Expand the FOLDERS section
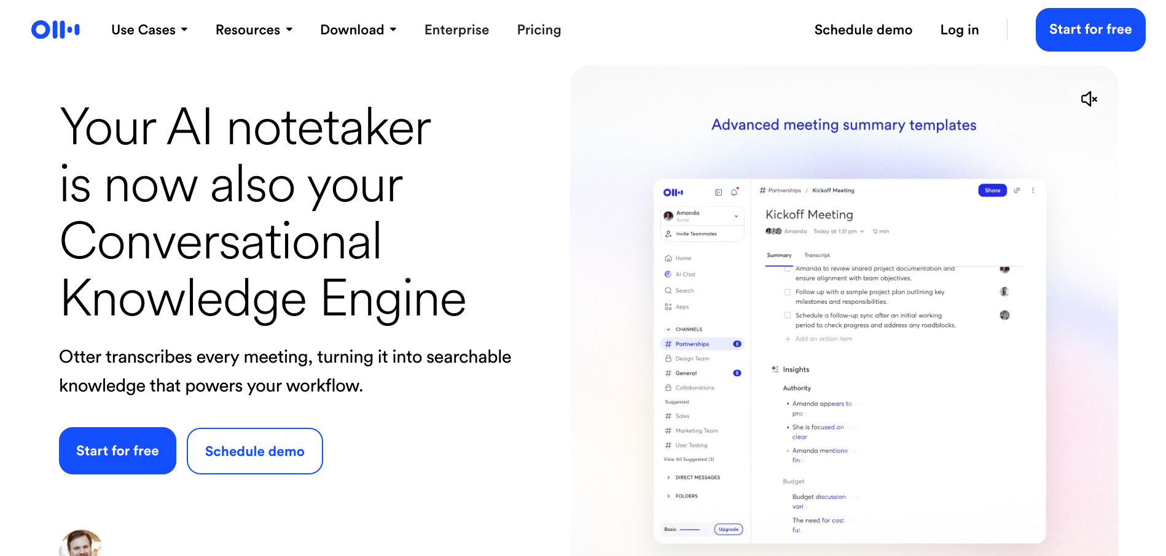1166x556 pixels. tap(683, 496)
